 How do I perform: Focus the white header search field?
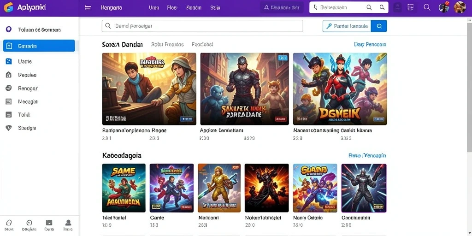tap(348, 7)
